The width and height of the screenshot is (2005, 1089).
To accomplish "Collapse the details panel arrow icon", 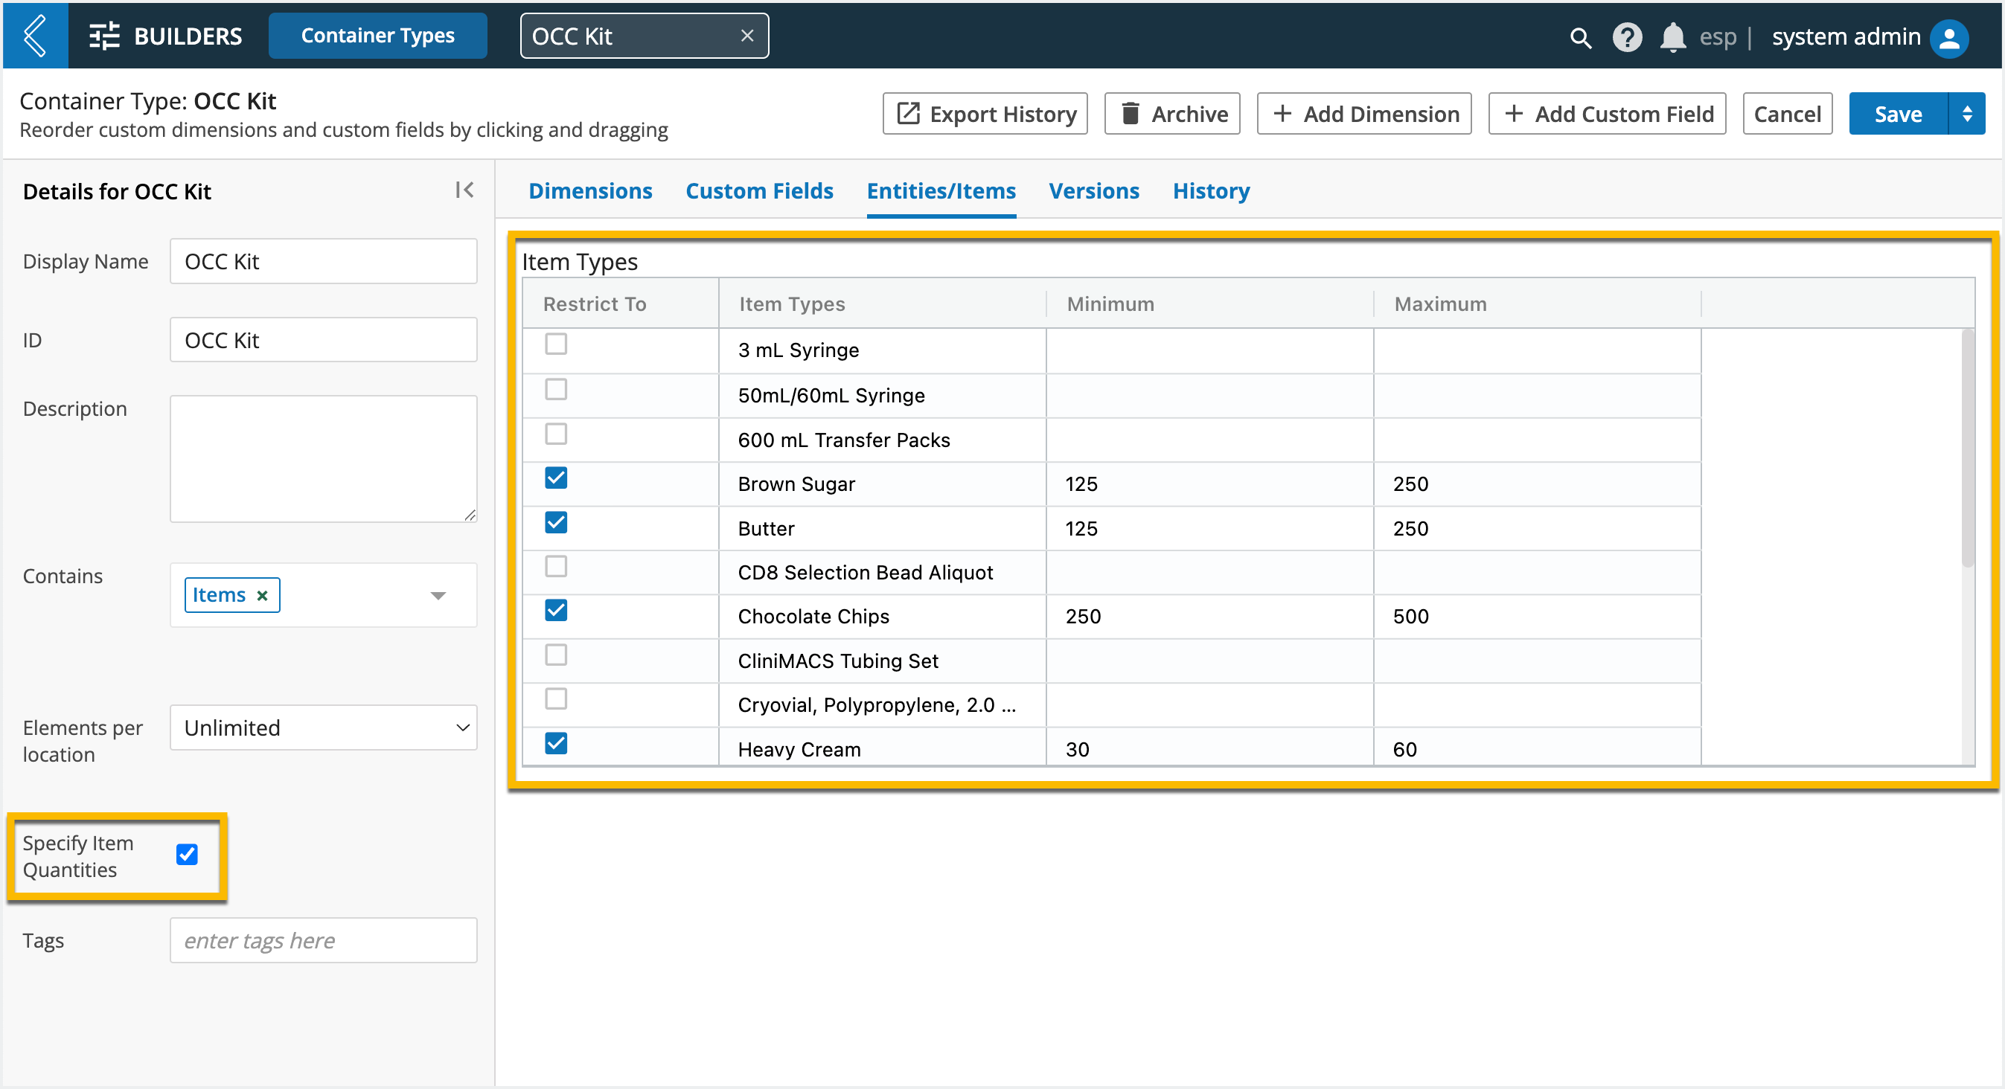I will pyautogui.click(x=464, y=190).
